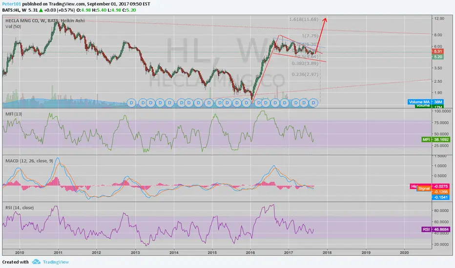455x268 pixels.
Task: Click the RSI (14, close) label
Action: tap(20, 208)
